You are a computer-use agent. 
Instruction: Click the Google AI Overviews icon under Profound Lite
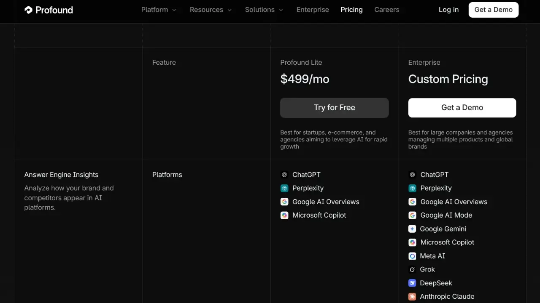tap(285, 202)
